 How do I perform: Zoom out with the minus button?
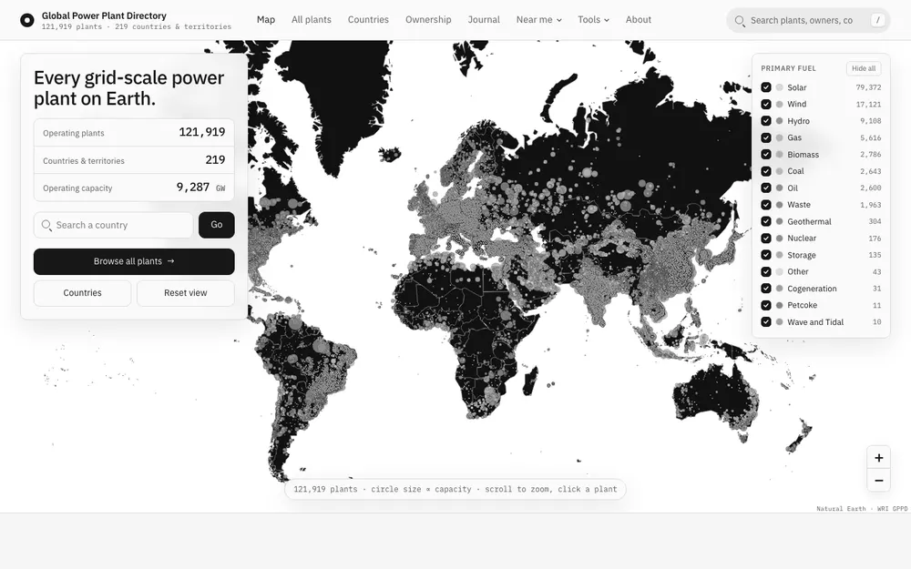pos(878,481)
